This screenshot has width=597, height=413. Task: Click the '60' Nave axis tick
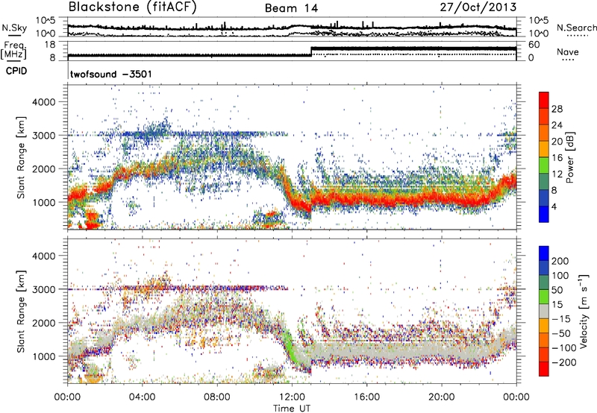(534, 45)
